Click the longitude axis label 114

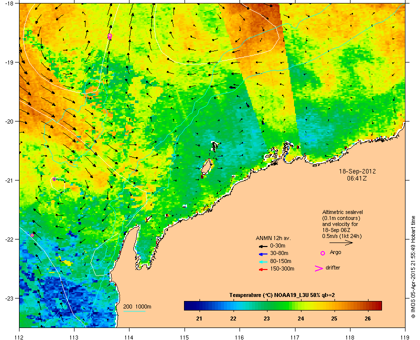(129, 337)
